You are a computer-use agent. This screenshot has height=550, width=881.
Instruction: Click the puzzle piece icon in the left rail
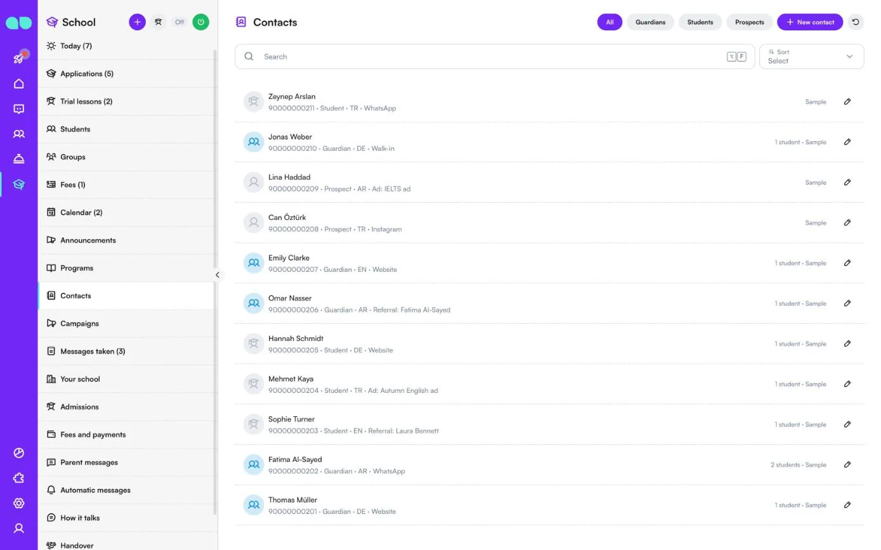[19, 478]
